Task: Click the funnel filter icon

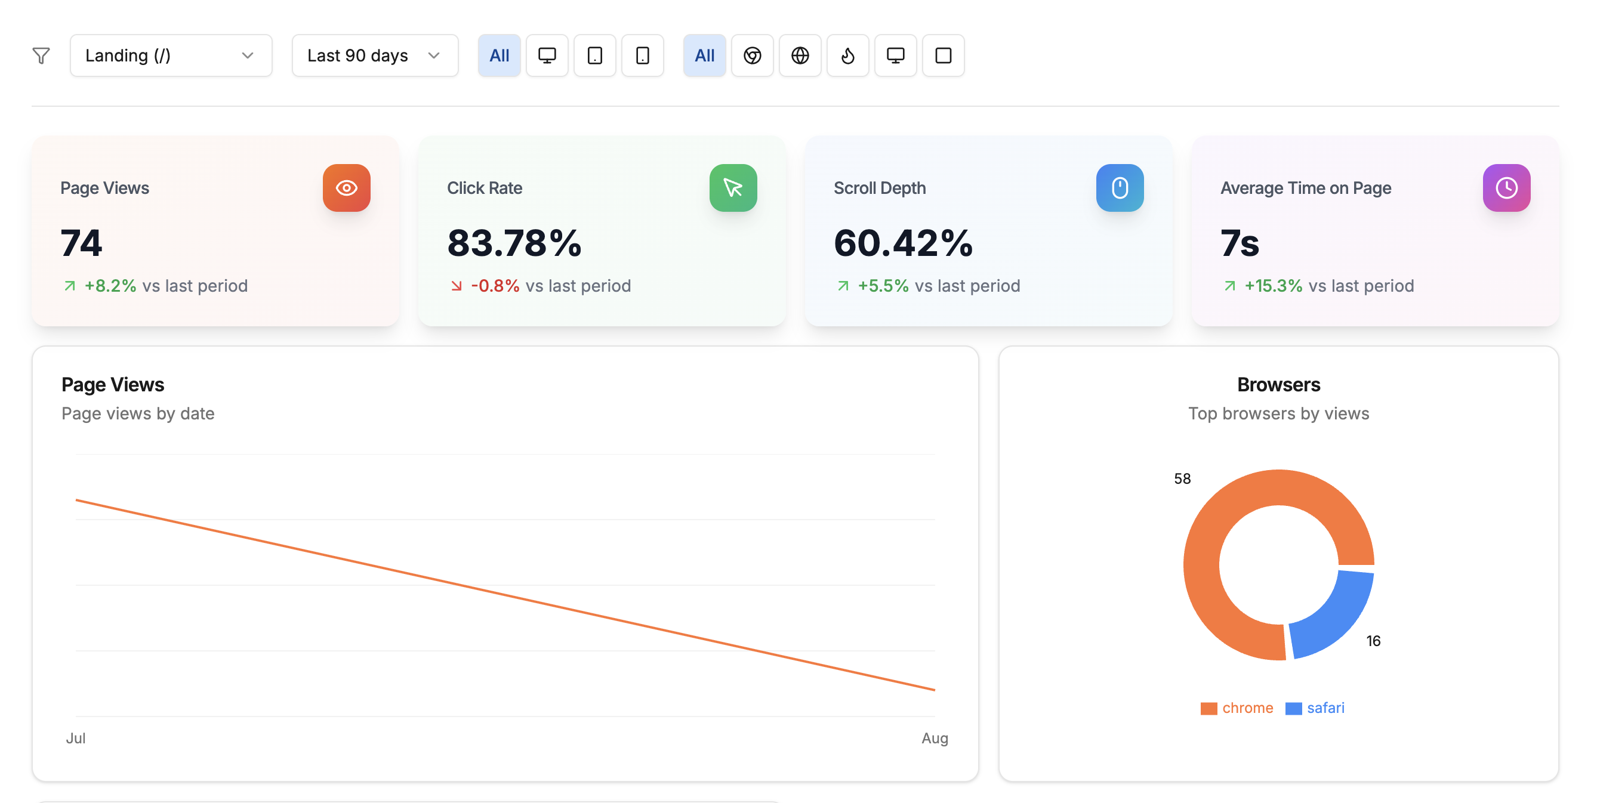Action: coord(41,55)
